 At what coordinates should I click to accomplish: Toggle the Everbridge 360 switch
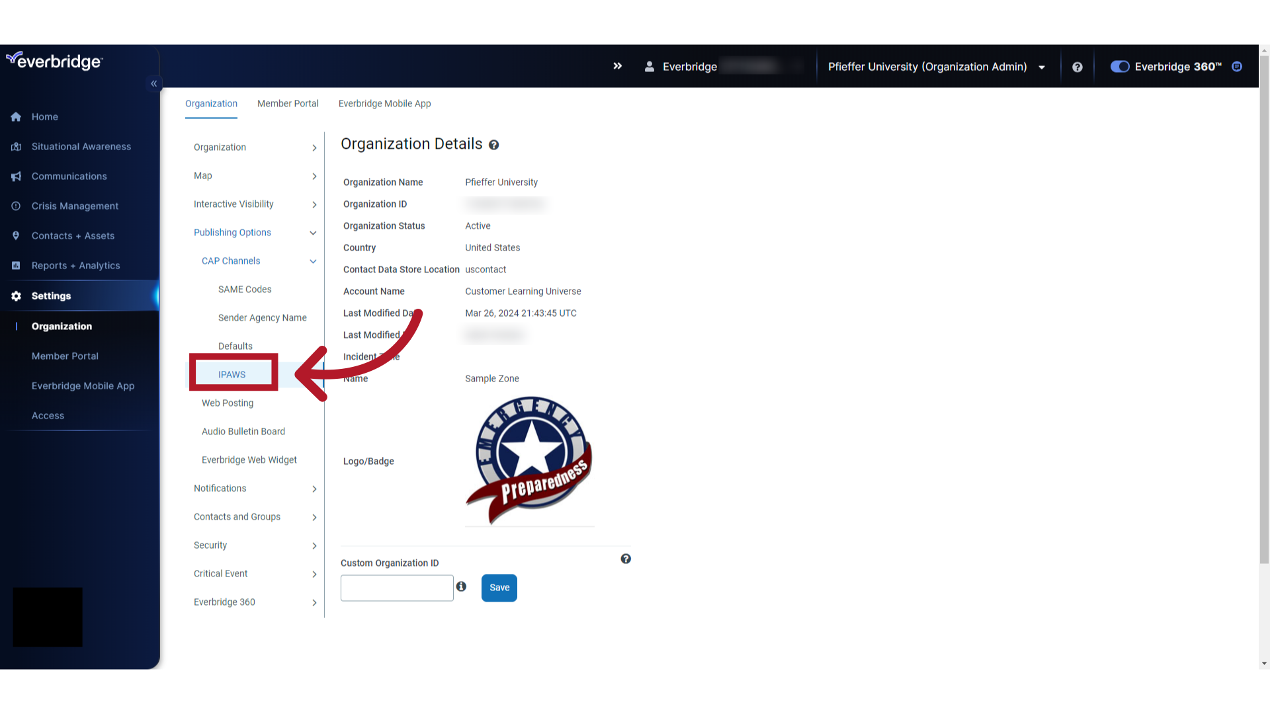pos(1119,66)
